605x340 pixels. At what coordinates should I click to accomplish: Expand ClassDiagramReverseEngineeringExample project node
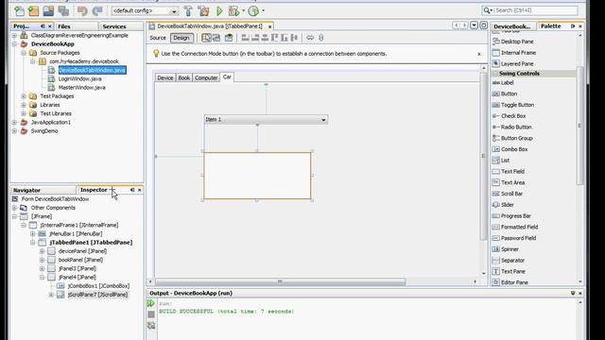click(15, 36)
